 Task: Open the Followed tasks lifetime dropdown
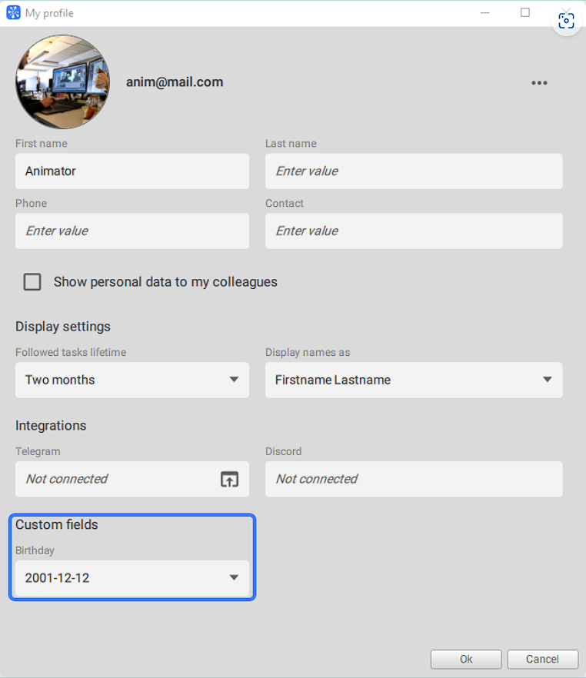(132, 380)
